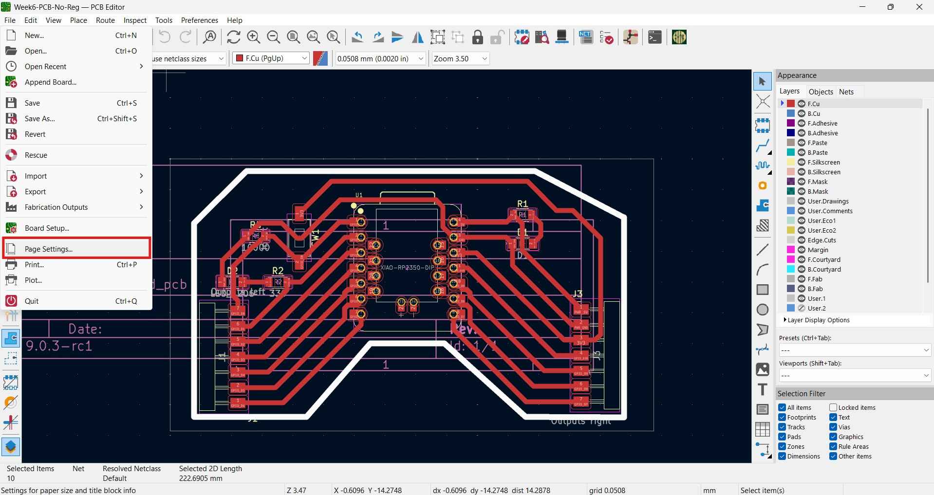Select the Draw Circle tool
This screenshot has height=495, width=934.
tap(763, 310)
